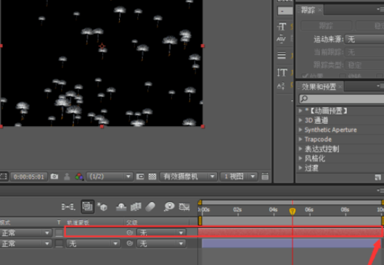Open the composition mini-flowchart icon
The height and width of the screenshot is (265, 384).
[68, 207]
